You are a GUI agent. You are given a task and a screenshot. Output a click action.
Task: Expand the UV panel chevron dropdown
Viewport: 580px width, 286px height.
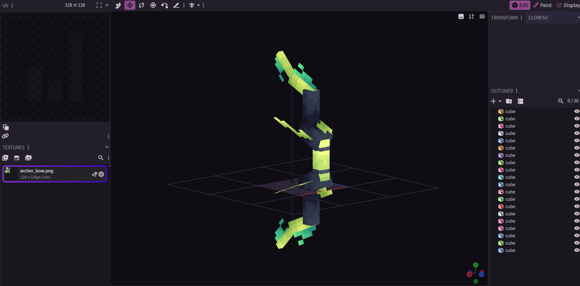point(107,5)
